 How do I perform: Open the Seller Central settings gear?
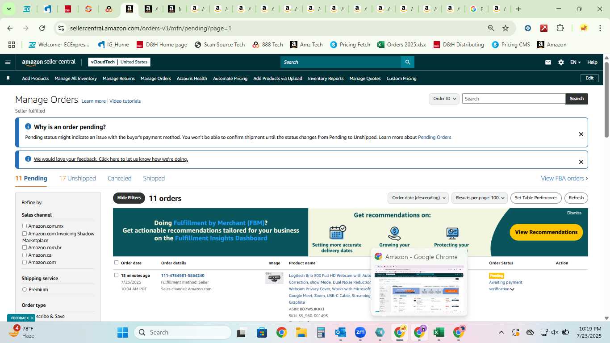pos(561,63)
